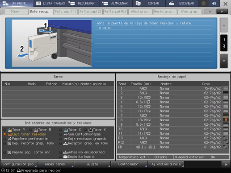Click tray 8 red paper-level indicator
The image size is (231, 173).
point(226,120)
